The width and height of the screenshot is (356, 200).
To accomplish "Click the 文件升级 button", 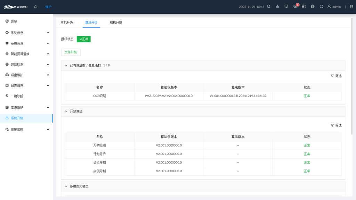I will [x=71, y=52].
